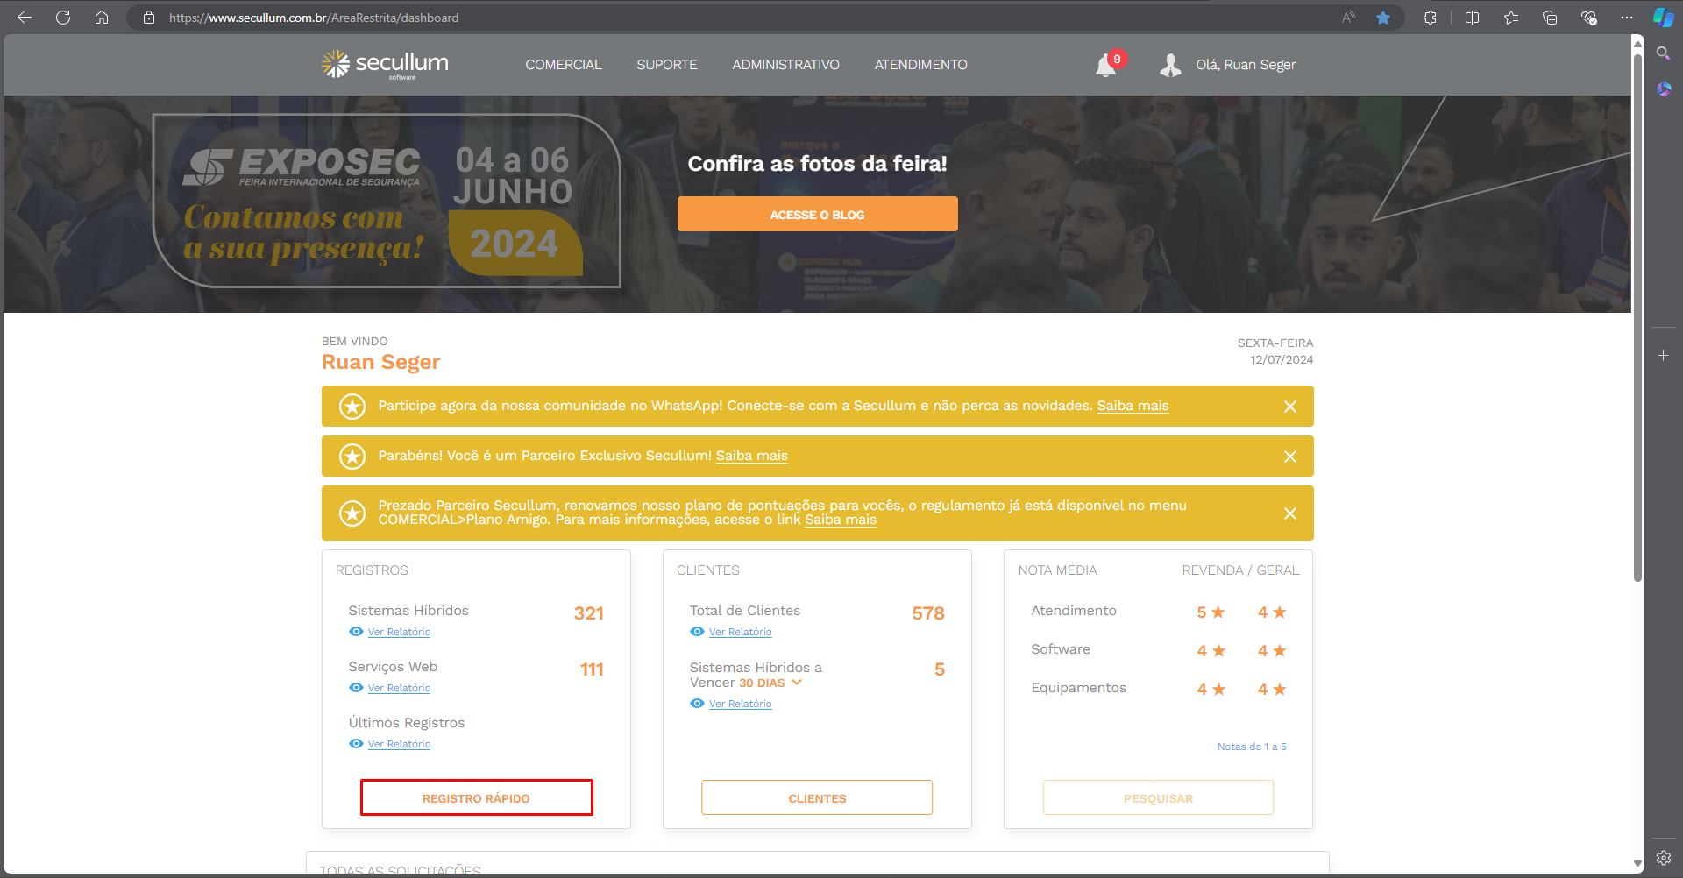Open browser extensions puzzle icon
Viewport: 1683px width, 878px height.
1430,18
